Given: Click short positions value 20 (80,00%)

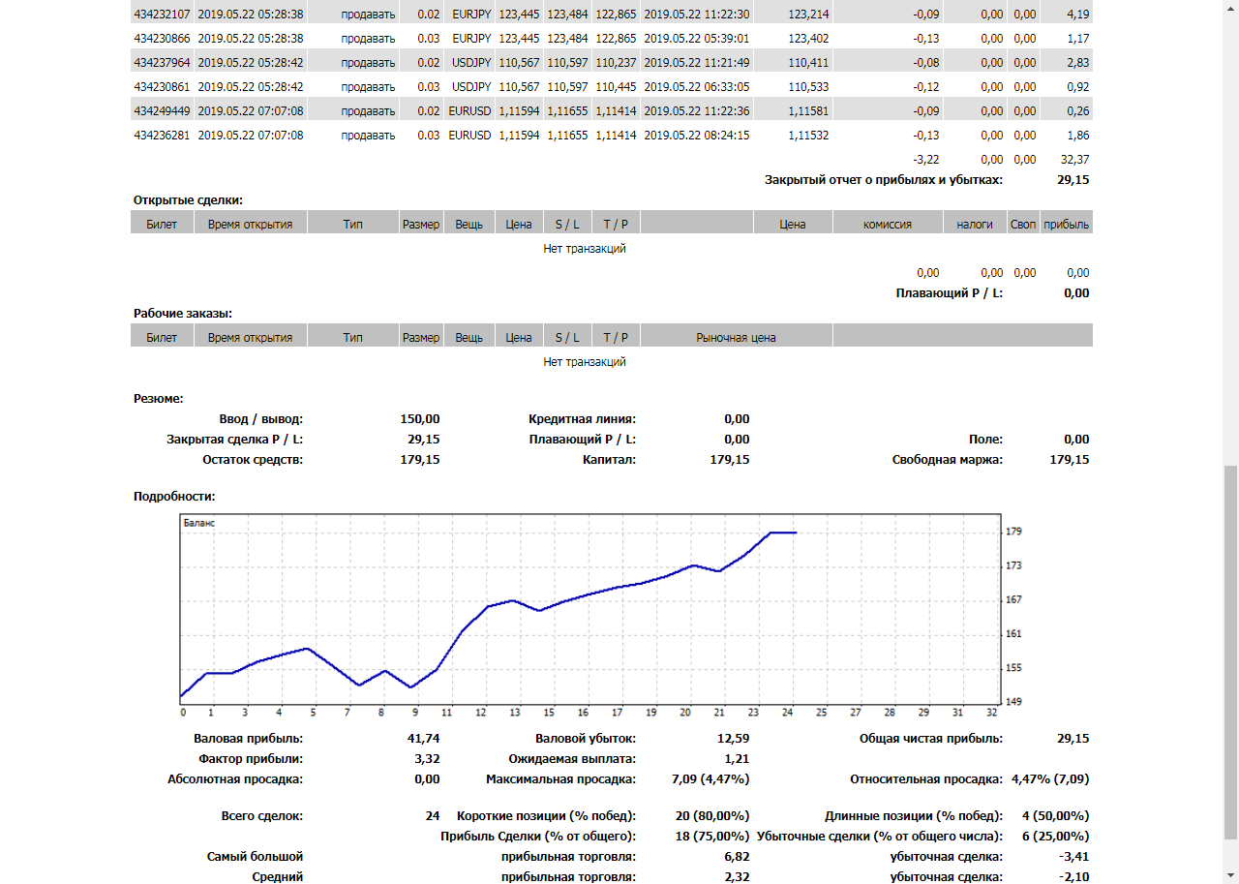Looking at the screenshot, I should [711, 816].
